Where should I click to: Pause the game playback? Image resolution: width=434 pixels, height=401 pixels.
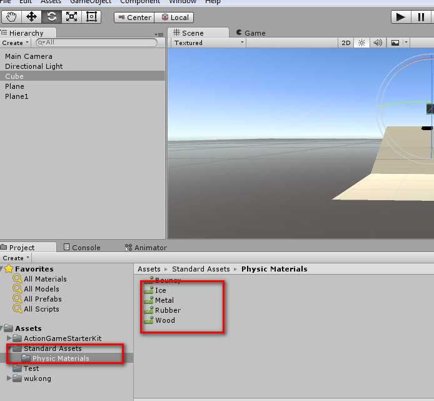tap(421, 17)
